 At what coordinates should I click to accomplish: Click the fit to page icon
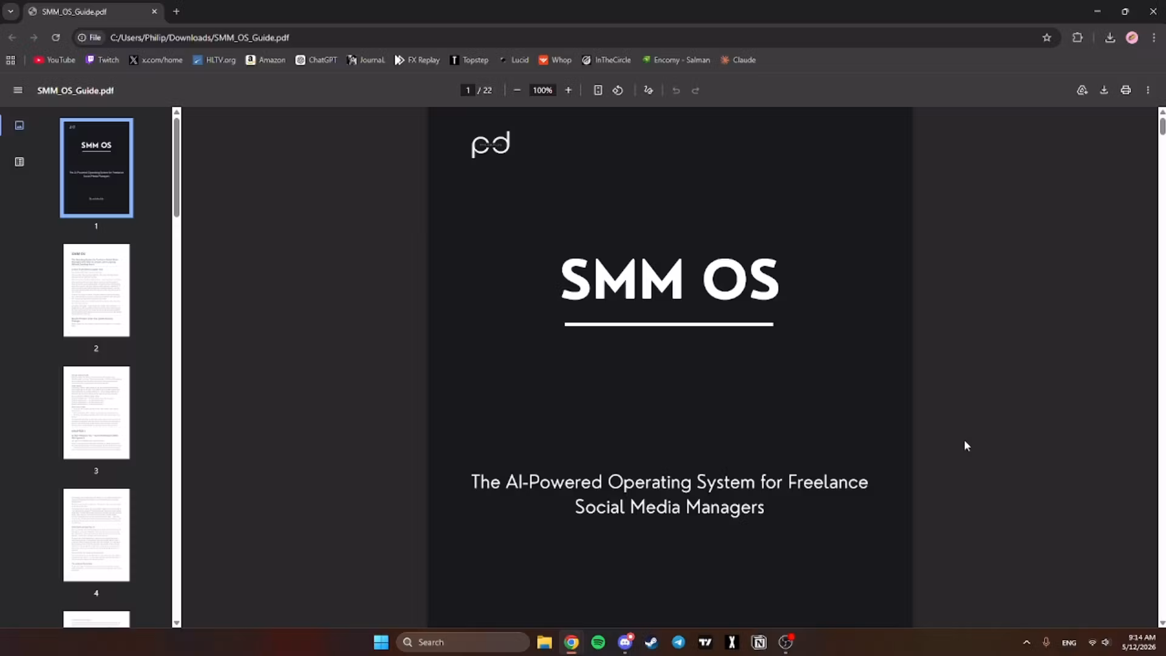tap(598, 90)
